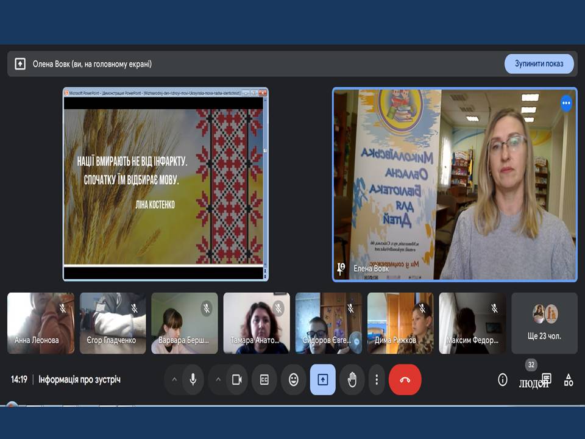Click the highlighted present screen icon
585x439 pixels.
click(x=323, y=379)
